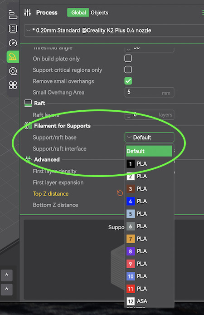The height and width of the screenshot is (315, 204).
Task: Collapse the Support/raft base Default dropdown
Action: pos(150,138)
